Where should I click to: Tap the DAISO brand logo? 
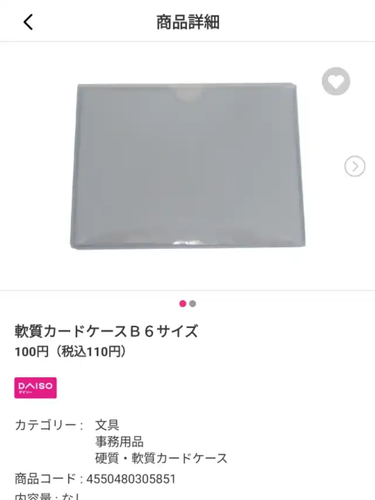35,388
